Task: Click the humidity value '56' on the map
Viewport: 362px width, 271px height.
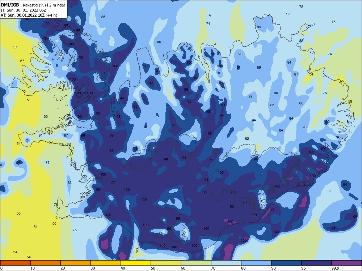Action: [x=54, y=224]
